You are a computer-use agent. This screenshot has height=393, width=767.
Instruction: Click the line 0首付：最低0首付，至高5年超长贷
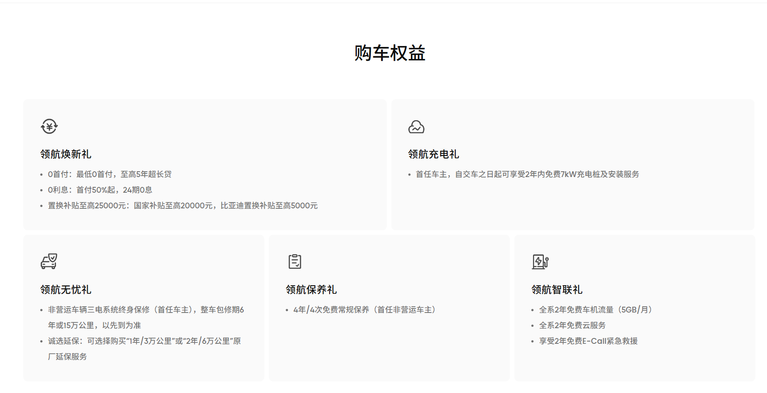pyautogui.click(x=110, y=174)
